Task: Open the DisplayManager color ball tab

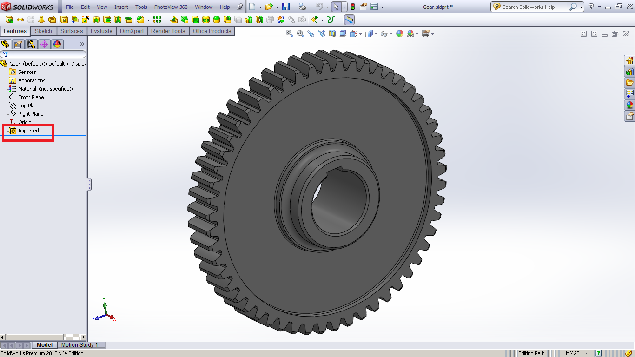Action: pos(57,44)
